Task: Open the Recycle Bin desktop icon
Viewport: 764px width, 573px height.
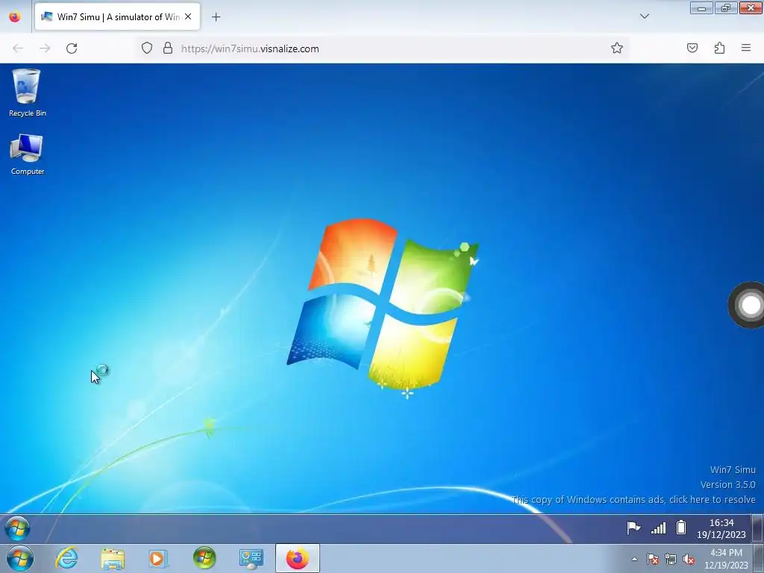Action: coord(27,93)
